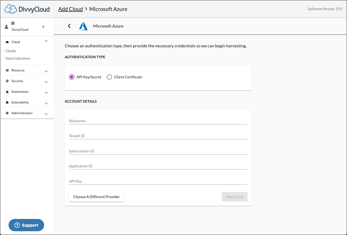Click the Software Version: 19.5 text

[x=325, y=9]
